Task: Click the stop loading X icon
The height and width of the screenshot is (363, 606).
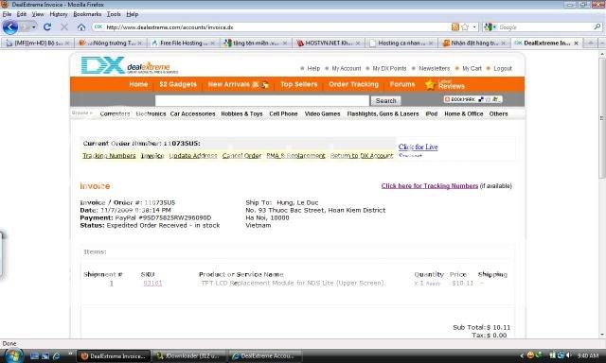Action: [x=64, y=27]
